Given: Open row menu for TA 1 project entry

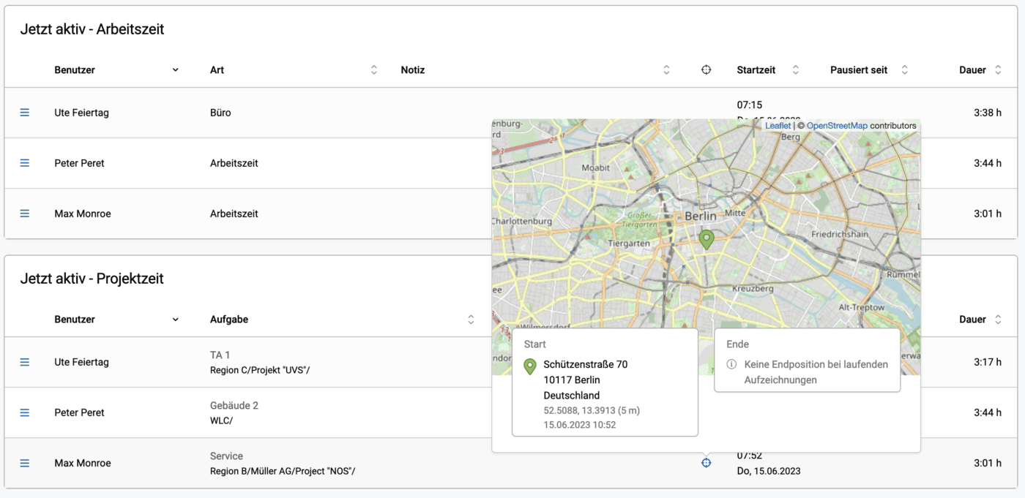Looking at the screenshot, I should tap(24, 362).
